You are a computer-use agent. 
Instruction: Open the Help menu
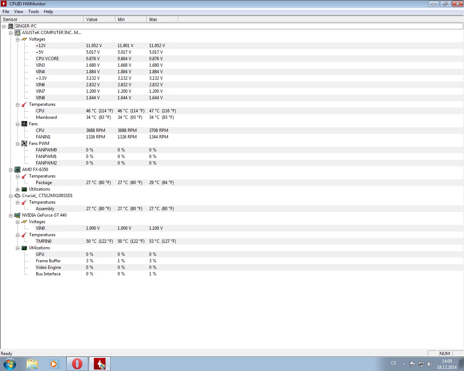48,12
